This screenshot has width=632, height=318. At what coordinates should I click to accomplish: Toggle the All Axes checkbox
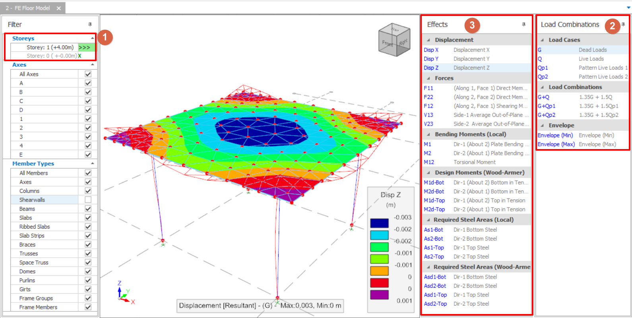pyautogui.click(x=88, y=74)
